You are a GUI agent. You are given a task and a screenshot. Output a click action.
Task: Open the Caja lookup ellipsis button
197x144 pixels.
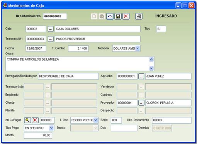[51, 29]
